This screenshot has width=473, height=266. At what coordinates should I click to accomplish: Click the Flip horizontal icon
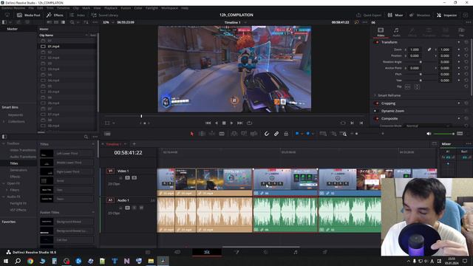click(x=407, y=87)
